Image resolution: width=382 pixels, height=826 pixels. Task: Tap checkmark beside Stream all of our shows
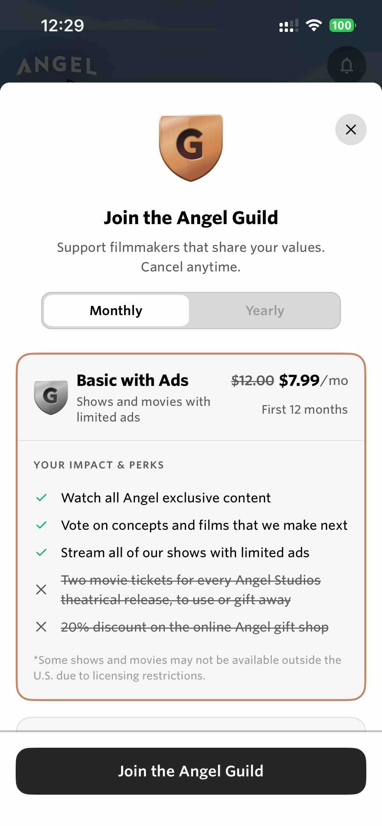(x=41, y=553)
